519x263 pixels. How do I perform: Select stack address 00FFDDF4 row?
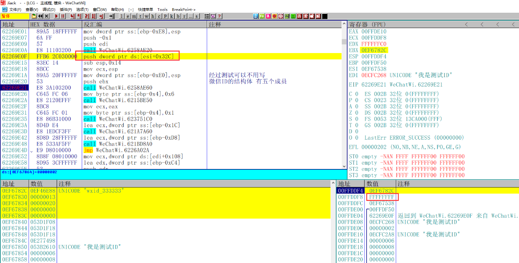[427, 191]
